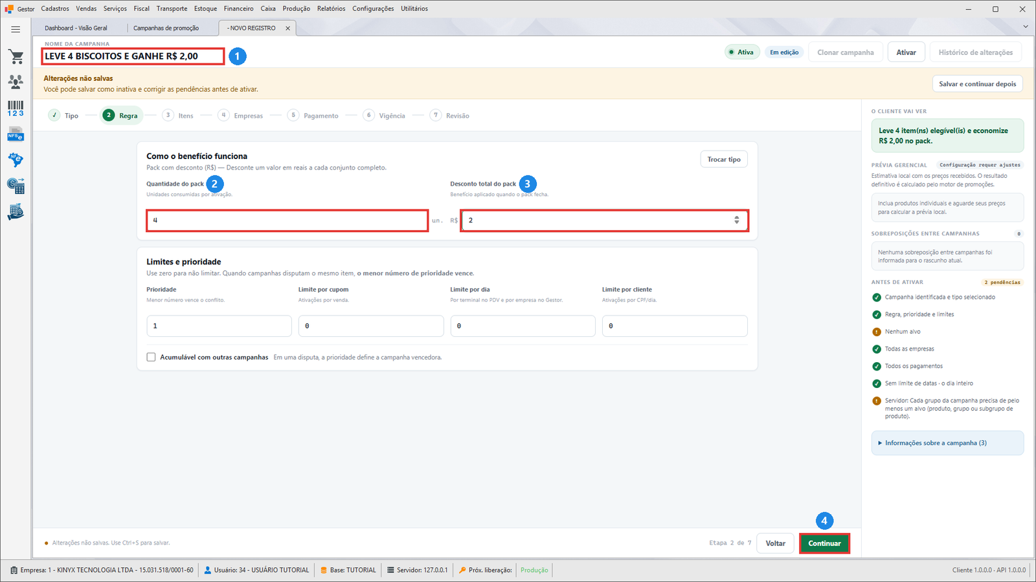Click the campaign name field
The height and width of the screenshot is (582, 1036).
pos(133,56)
